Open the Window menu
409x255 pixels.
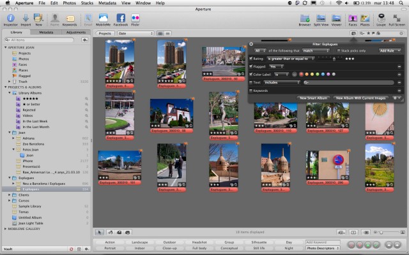click(143, 3)
